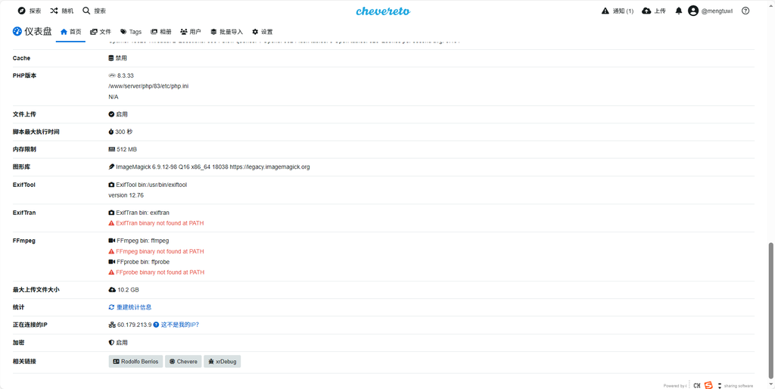Click the 最大上传文件大小 row label

[36, 290]
